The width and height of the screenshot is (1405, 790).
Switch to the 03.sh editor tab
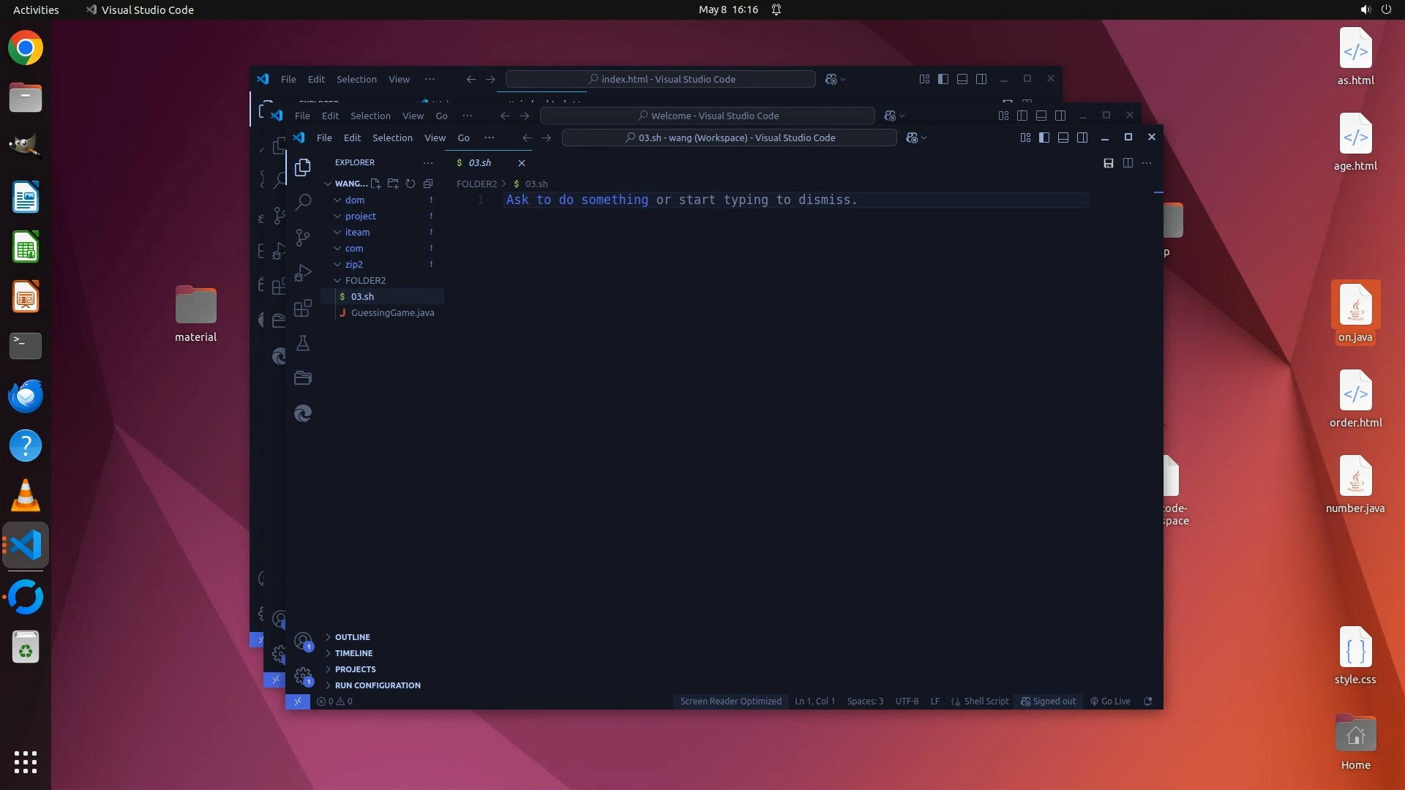479,162
